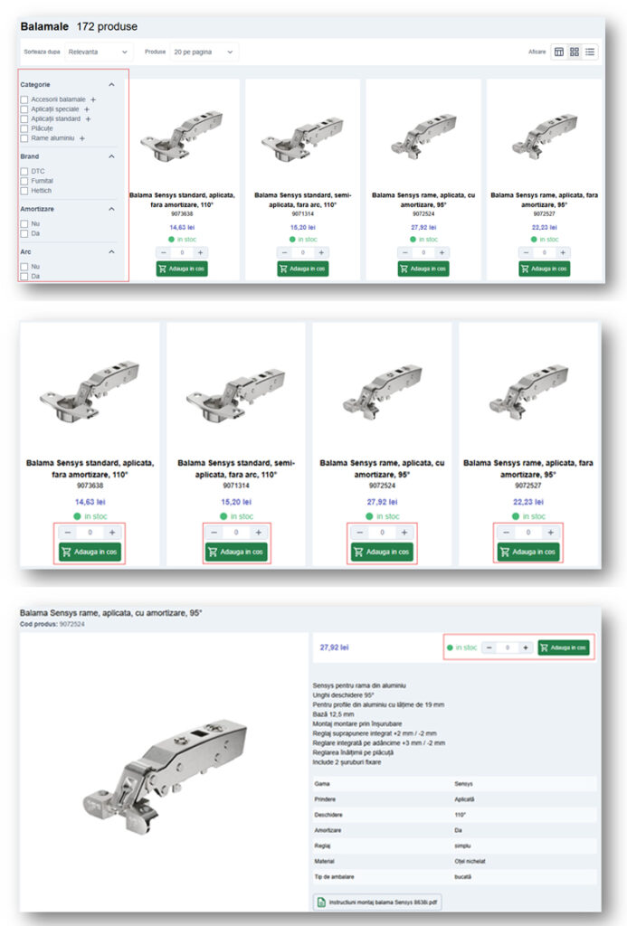Tick Nu under Arc filter
627x926 pixels.
click(24, 267)
